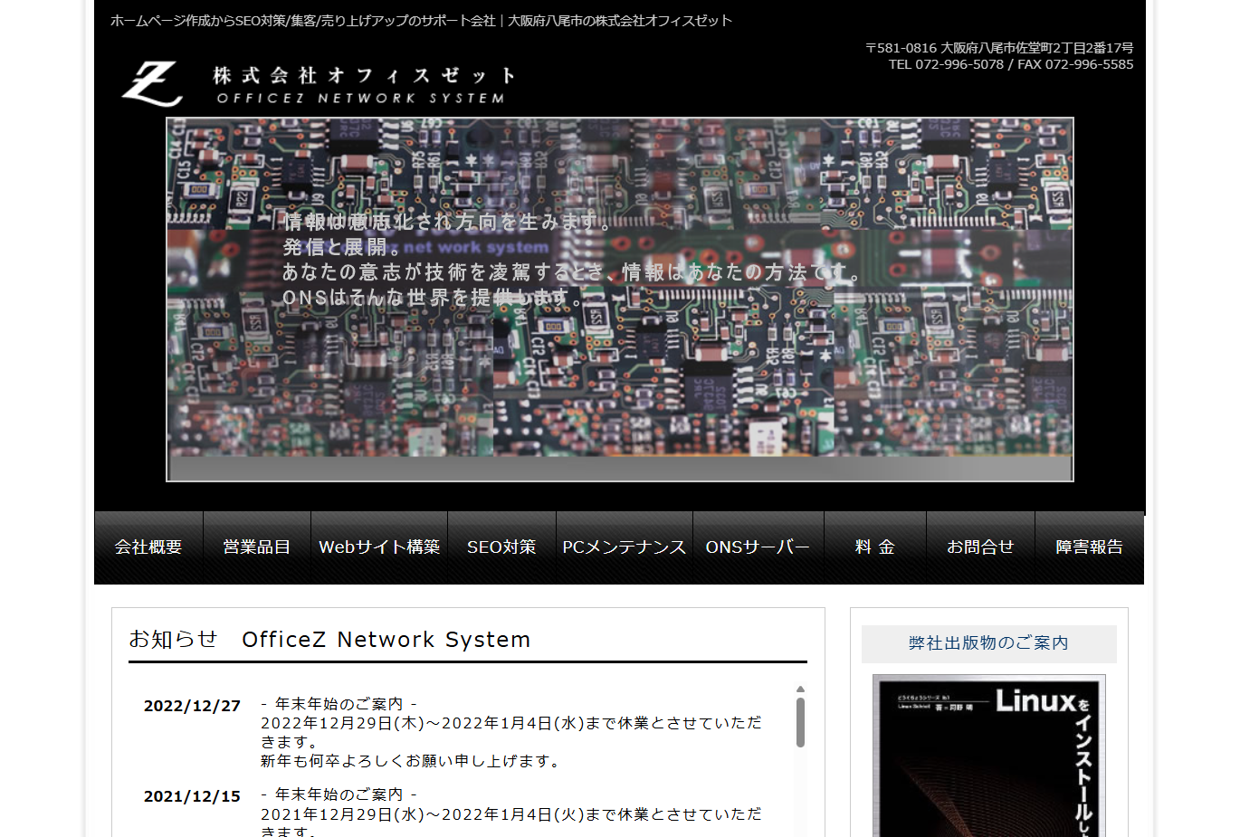This screenshot has height=837, width=1240.
Task: Click the 2021/12/15 年末年始のご案内 title
Action: coord(339,794)
